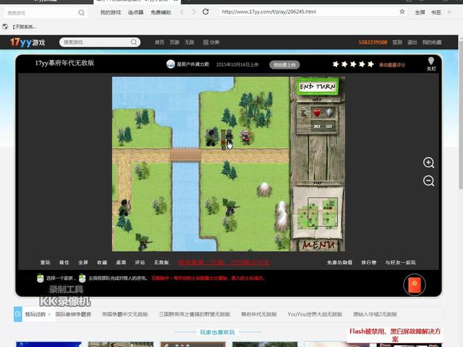Click the wooden bridge on the map
The height and width of the screenshot is (347, 463).
pyautogui.click(x=185, y=155)
